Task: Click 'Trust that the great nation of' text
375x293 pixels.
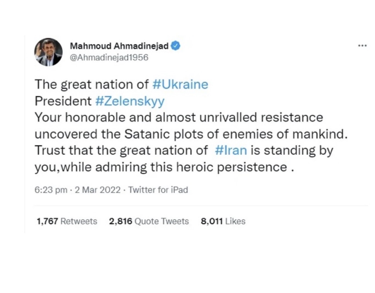Action: pos(121,150)
